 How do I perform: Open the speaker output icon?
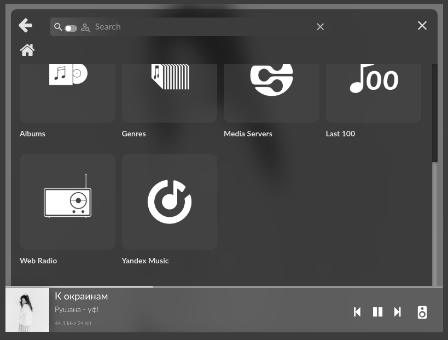click(x=422, y=312)
